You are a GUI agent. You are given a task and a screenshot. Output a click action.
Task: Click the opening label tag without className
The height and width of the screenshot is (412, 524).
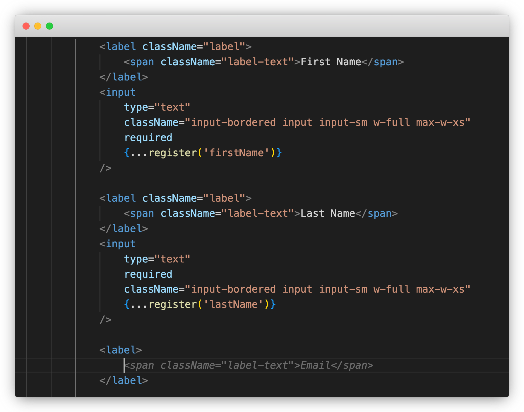pyautogui.click(x=121, y=350)
